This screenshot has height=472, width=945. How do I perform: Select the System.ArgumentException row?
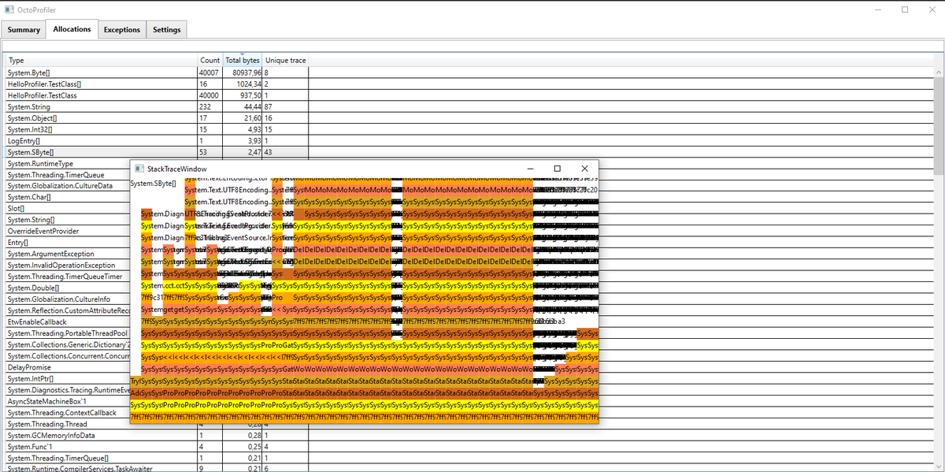click(x=67, y=255)
